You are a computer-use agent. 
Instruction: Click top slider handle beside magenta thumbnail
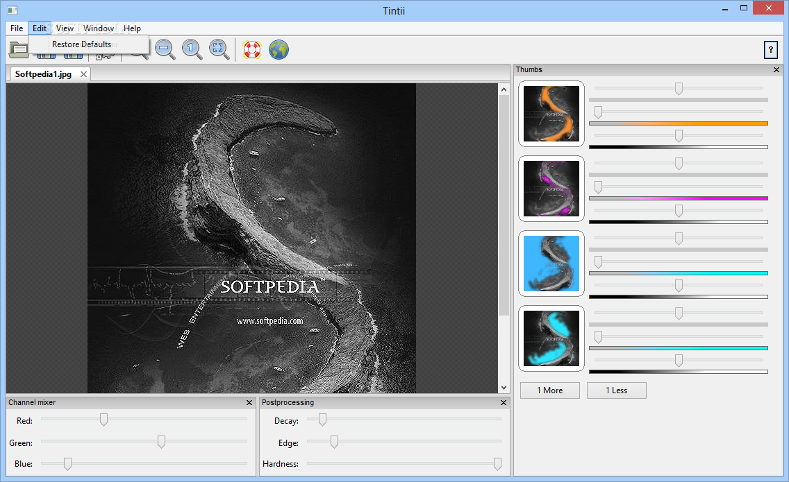[679, 164]
